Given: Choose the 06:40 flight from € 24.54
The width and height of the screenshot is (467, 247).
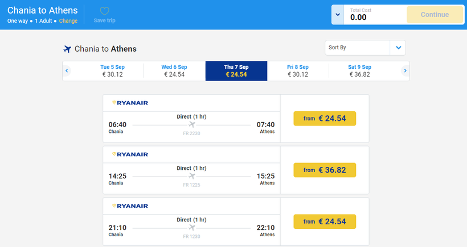Looking at the screenshot, I should 325,119.
